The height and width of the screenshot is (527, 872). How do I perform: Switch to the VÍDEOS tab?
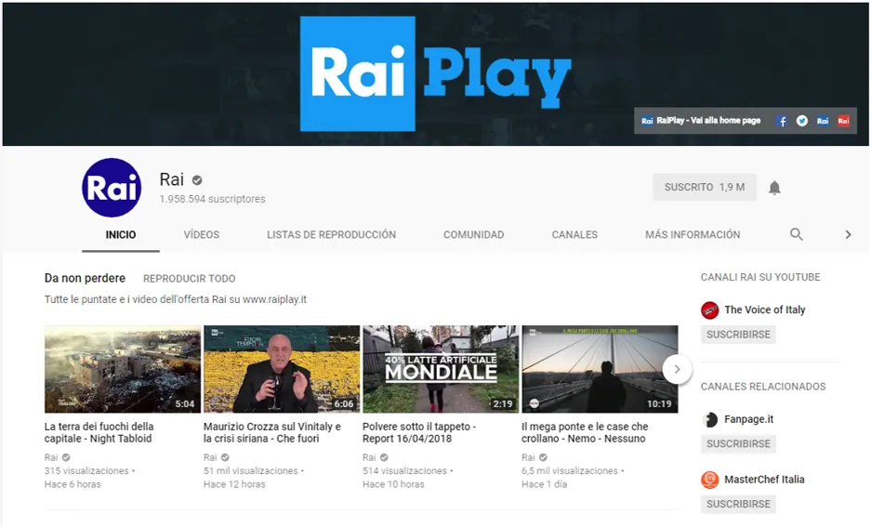click(202, 234)
